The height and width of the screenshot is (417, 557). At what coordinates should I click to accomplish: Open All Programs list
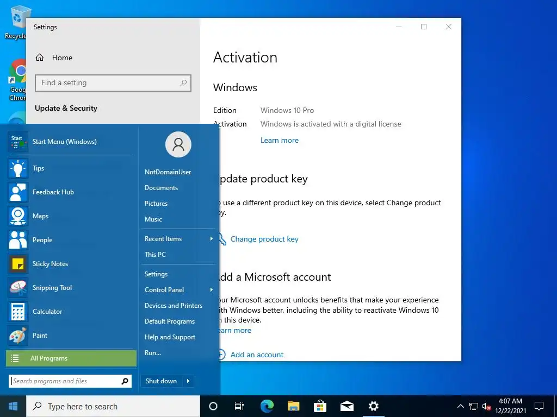71,358
